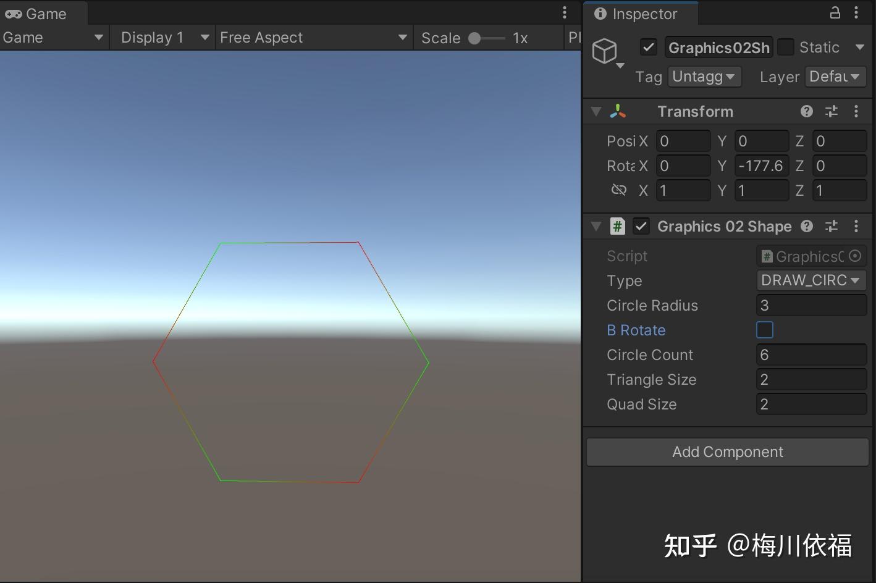Click the Add Component button
The height and width of the screenshot is (583, 876).
727,451
